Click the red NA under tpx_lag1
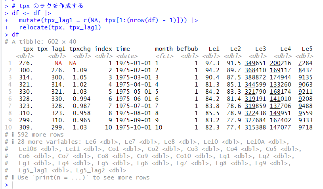 (58, 63)
